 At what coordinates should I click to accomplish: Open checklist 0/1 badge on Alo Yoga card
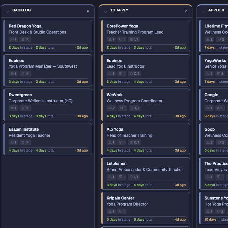pyautogui.click(x=134, y=142)
